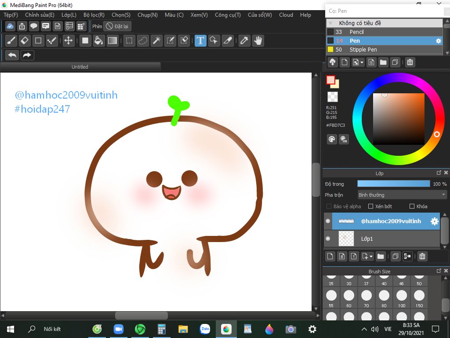
Task: Open Windows Start menu
Action: coord(11,329)
